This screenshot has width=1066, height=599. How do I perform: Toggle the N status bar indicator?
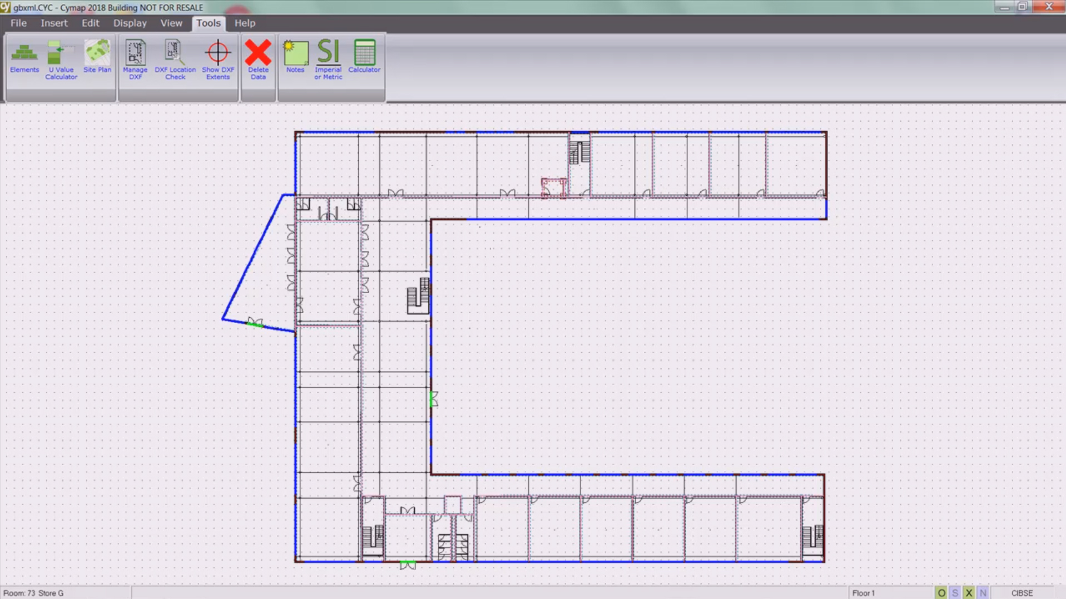point(983,593)
